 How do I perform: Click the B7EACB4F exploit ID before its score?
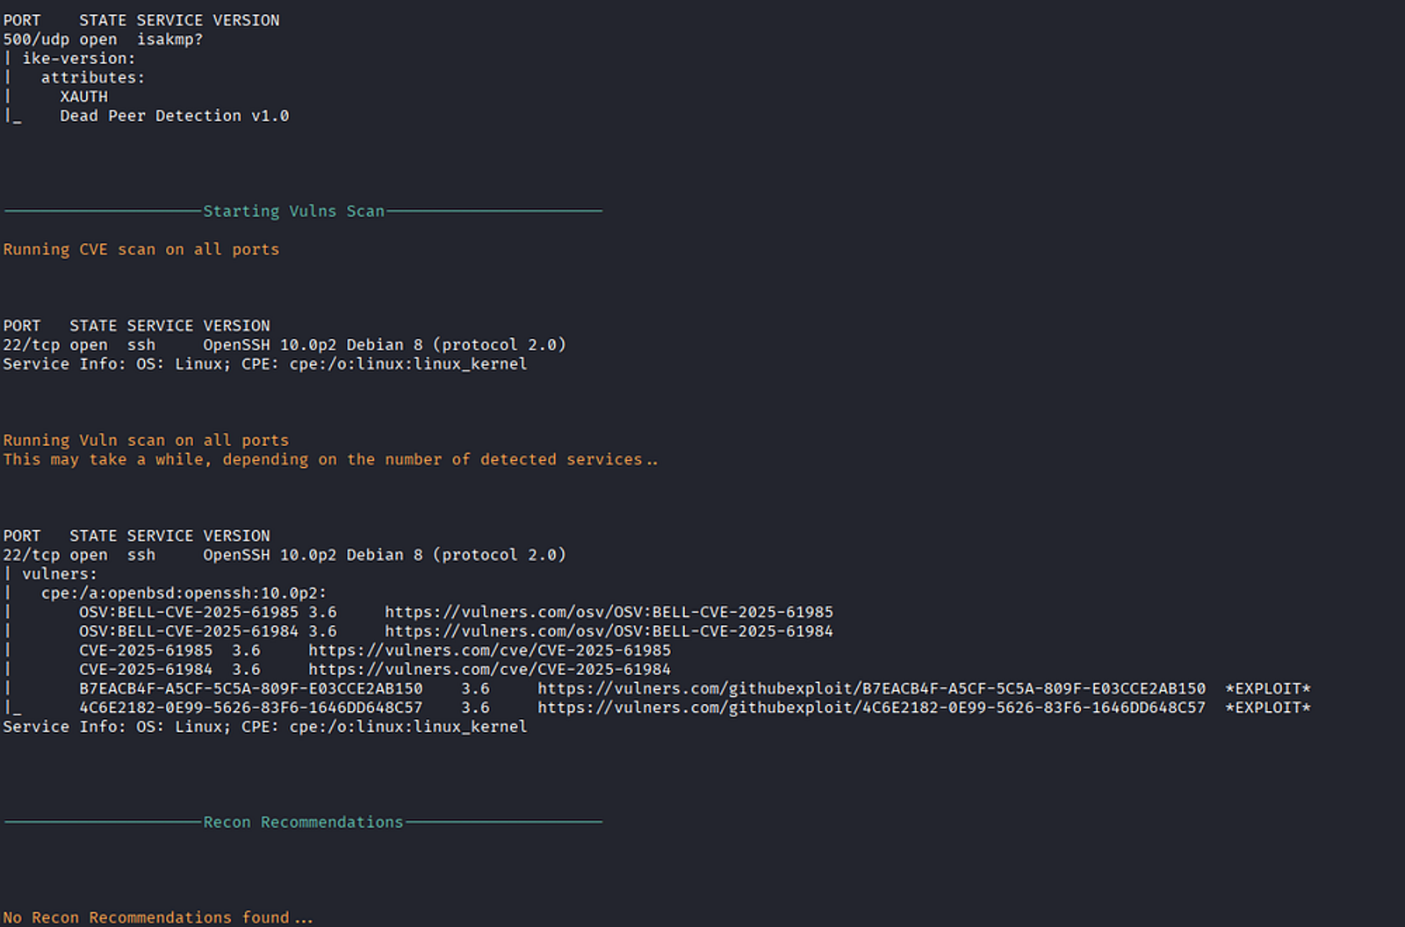(251, 689)
